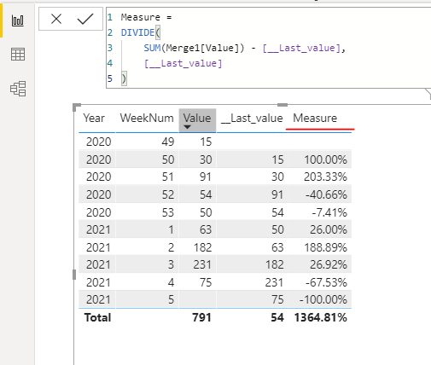
Task: Grab the table visual left resize handle
Action: coord(74,275)
